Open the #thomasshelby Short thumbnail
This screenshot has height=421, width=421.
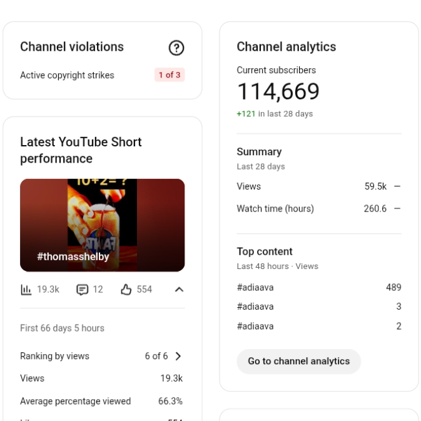102,225
